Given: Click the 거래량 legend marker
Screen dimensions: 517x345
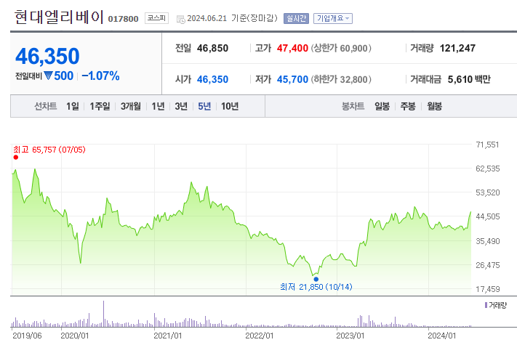Looking at the screenshot, I should tap(486, 305).
